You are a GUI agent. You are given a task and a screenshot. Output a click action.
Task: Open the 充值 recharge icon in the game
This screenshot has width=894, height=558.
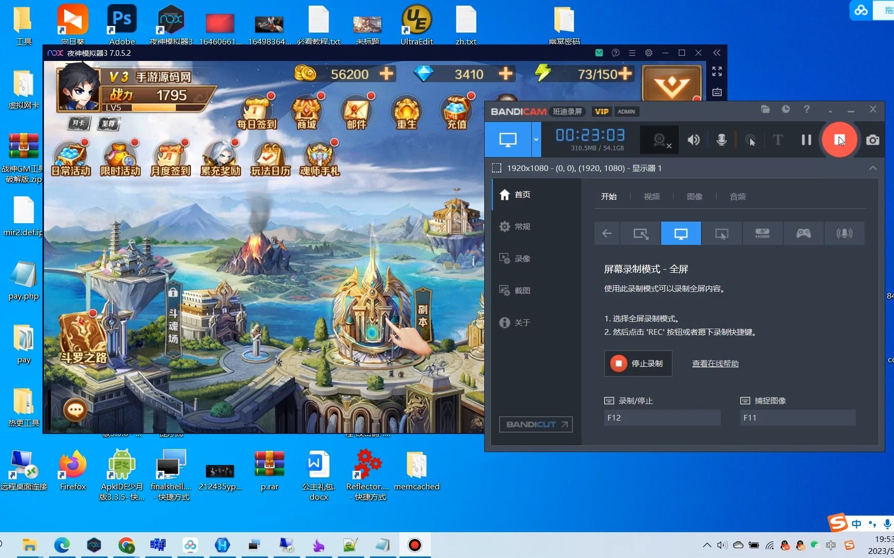tap(457, 112)
